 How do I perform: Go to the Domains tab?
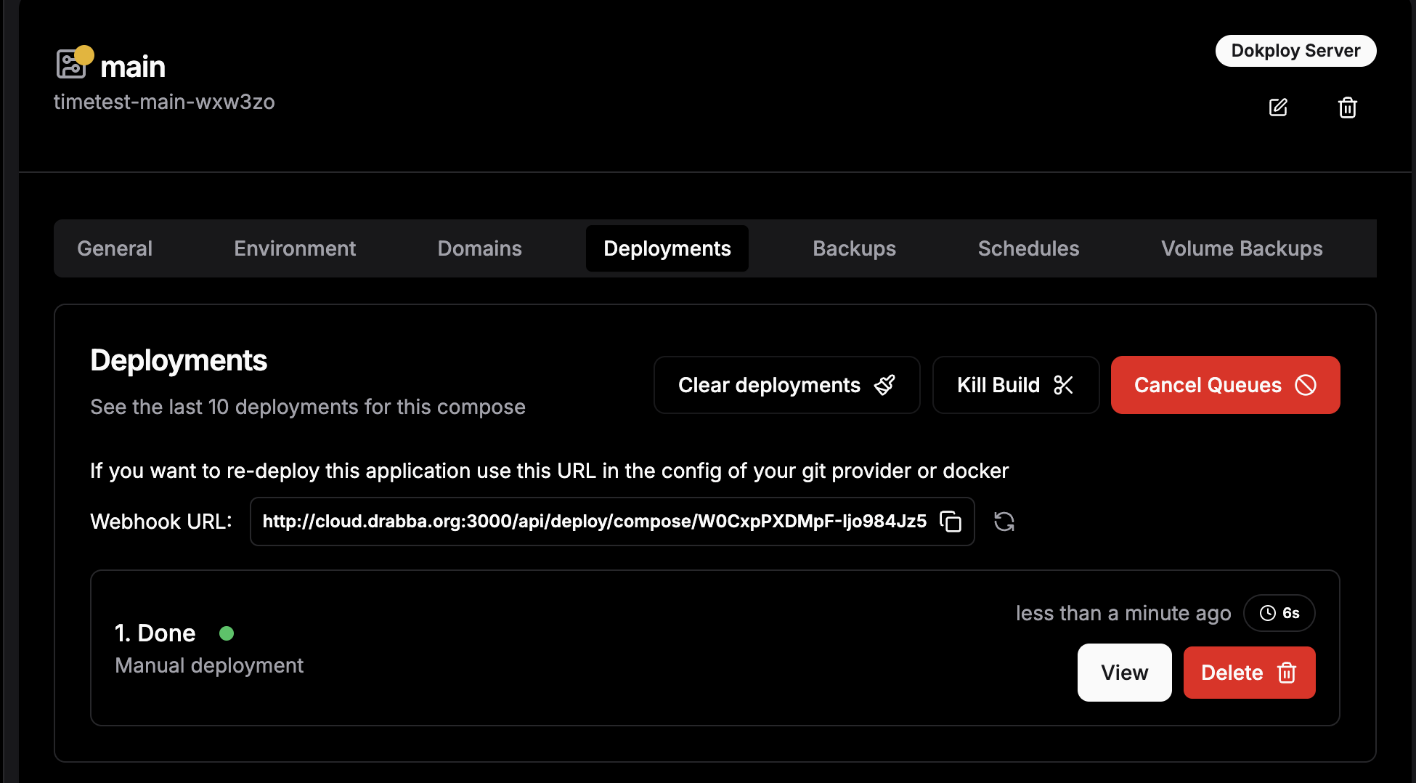(x=479, y=248)
